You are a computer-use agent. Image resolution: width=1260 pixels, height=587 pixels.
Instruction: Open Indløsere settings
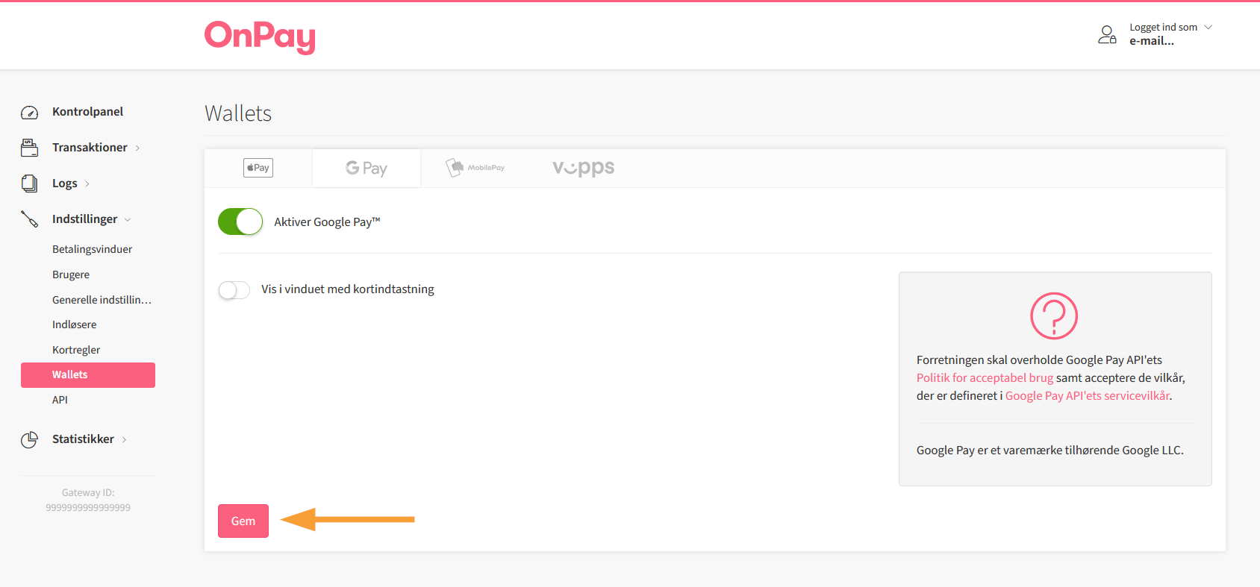pos(75,324)
